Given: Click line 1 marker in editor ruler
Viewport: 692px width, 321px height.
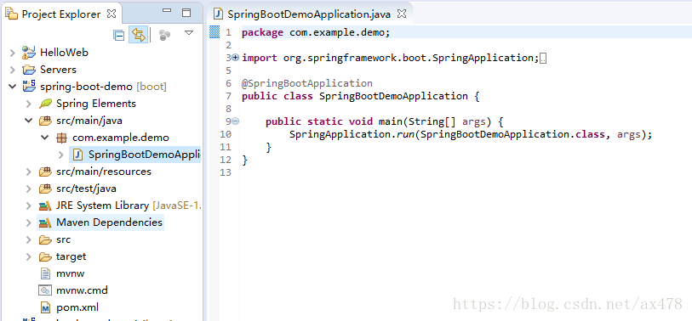Looking at the screenshot, I should click(214, 31).
